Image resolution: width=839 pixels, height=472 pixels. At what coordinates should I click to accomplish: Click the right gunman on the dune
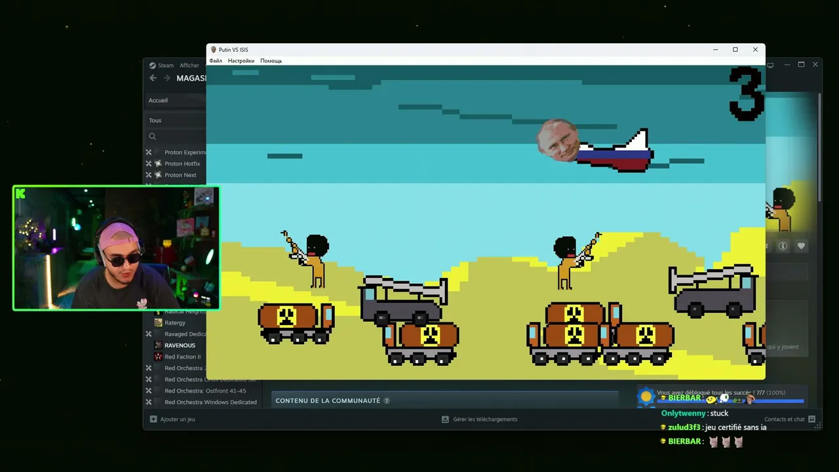[576, 261]
